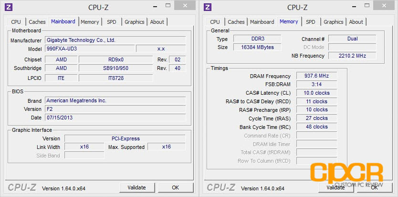Click RAS# Precharge 10 clocks value

click(316, 109)
